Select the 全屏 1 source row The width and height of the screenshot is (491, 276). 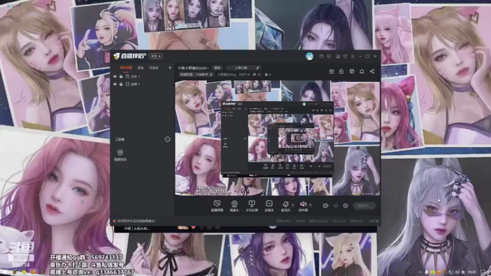click(142, 84)
